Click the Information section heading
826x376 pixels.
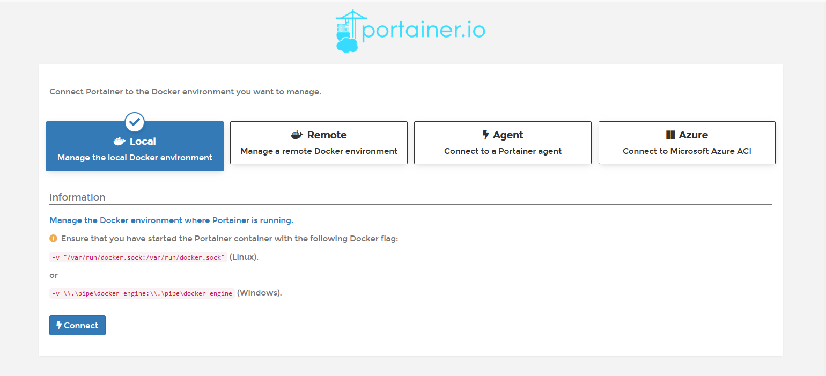tap(77, 197)
